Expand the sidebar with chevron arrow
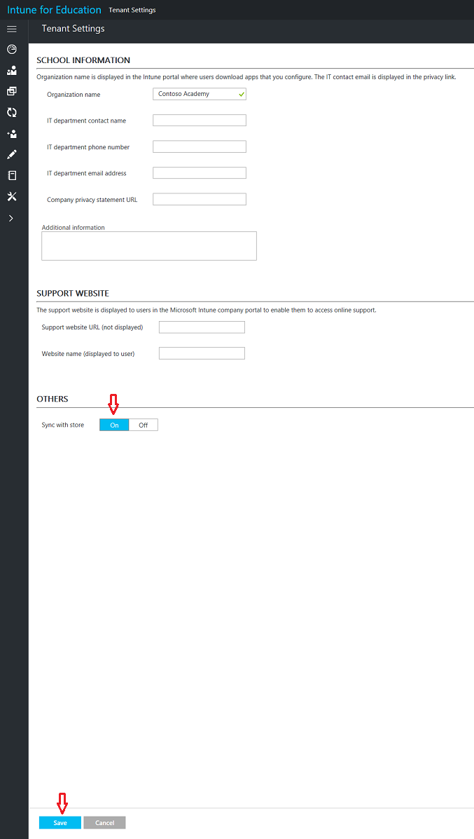 (11, 218)
